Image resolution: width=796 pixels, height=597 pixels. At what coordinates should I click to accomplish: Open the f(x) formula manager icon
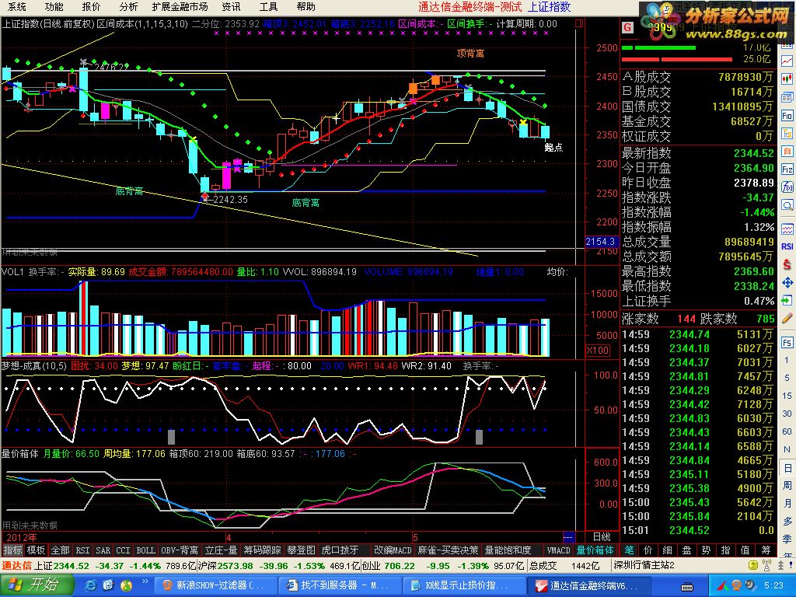coord(787,187)
